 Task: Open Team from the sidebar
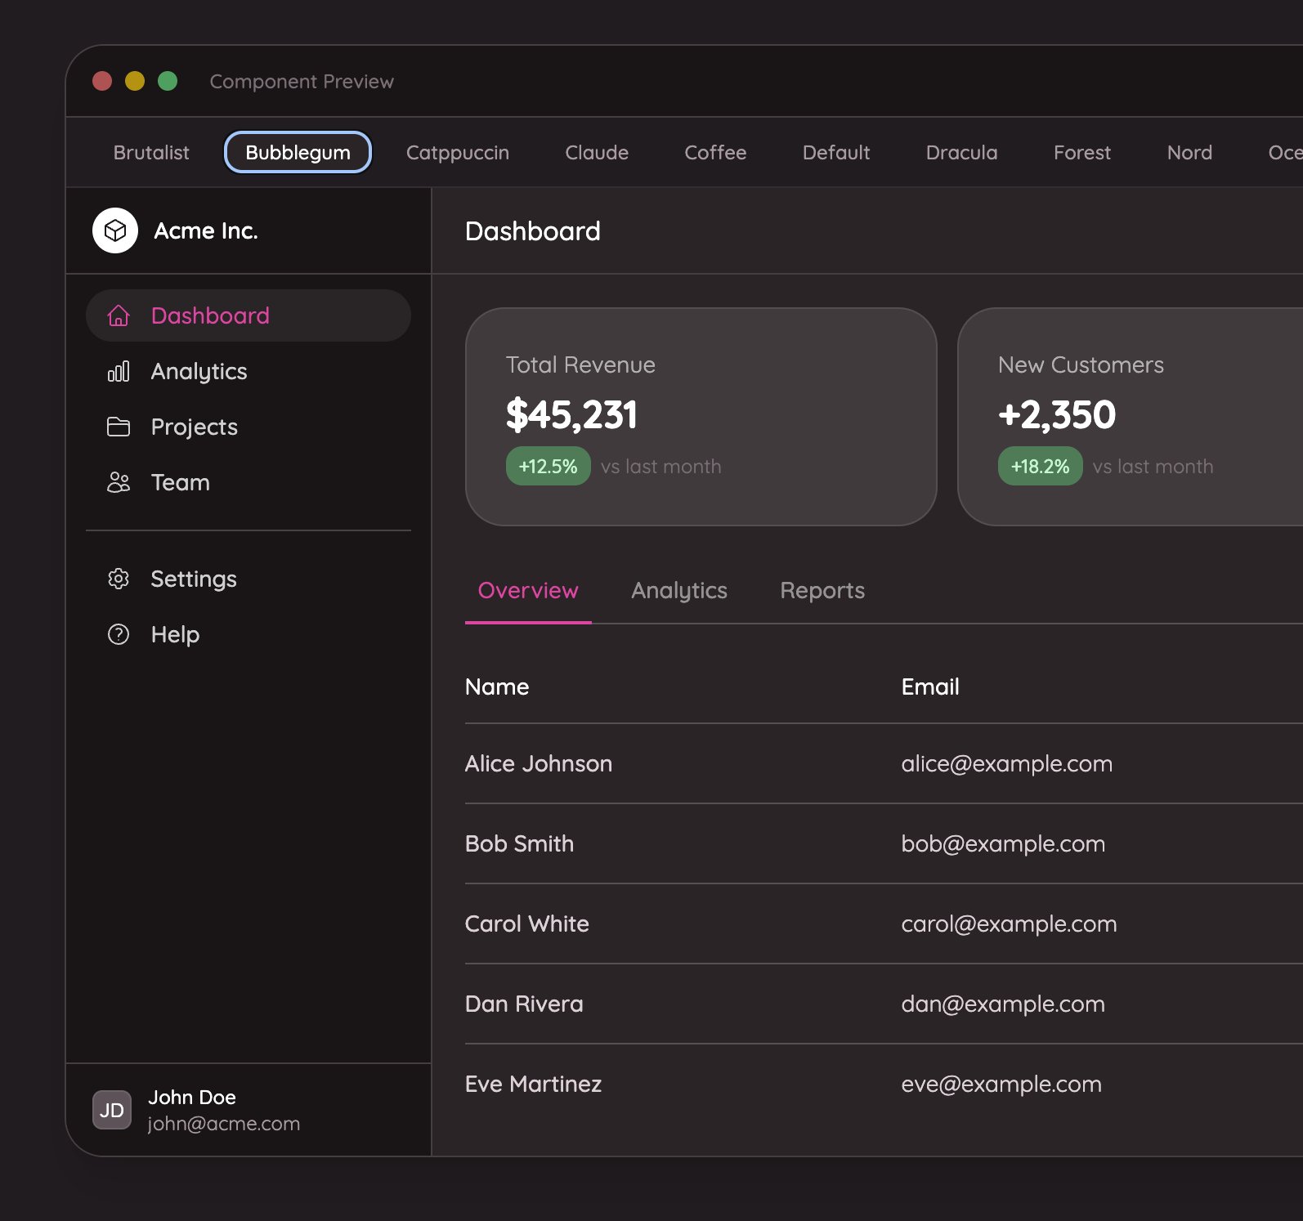[x=249, y=482]
